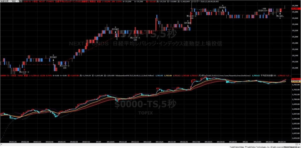Click the 09:18:45 time label

tap(208, 142)
